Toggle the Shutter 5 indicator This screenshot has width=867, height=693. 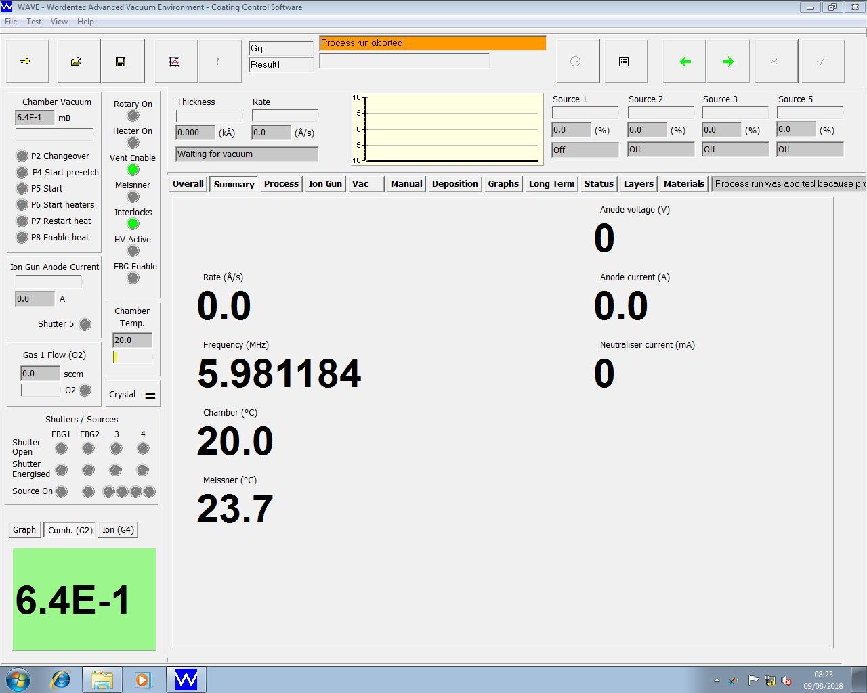85,324
